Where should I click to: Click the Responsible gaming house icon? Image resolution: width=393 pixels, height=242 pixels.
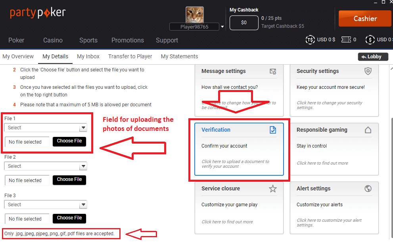tap(368, 130)
